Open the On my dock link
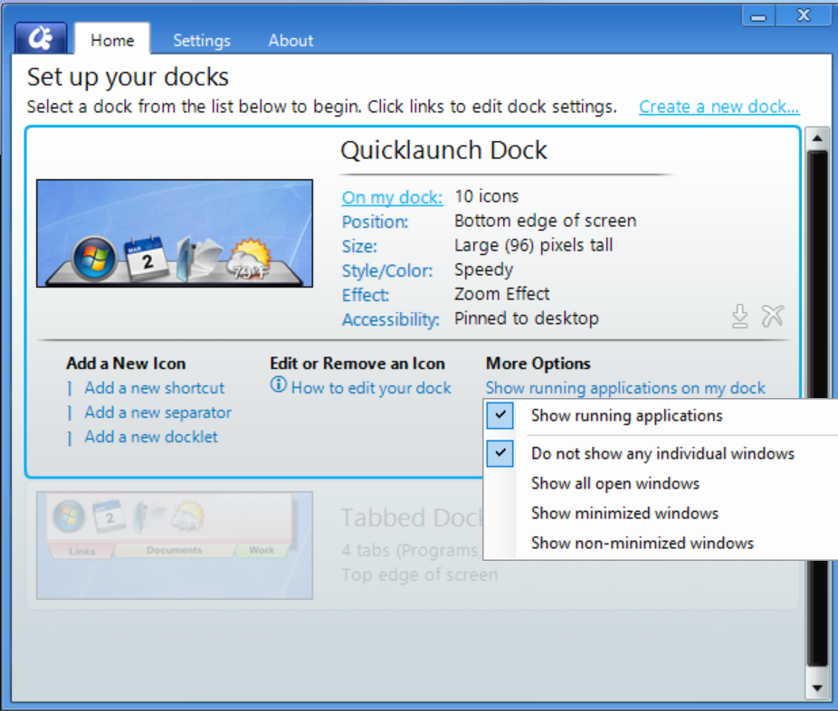The height and width of the screenshot is (711, 838). [x=392, y=196]
